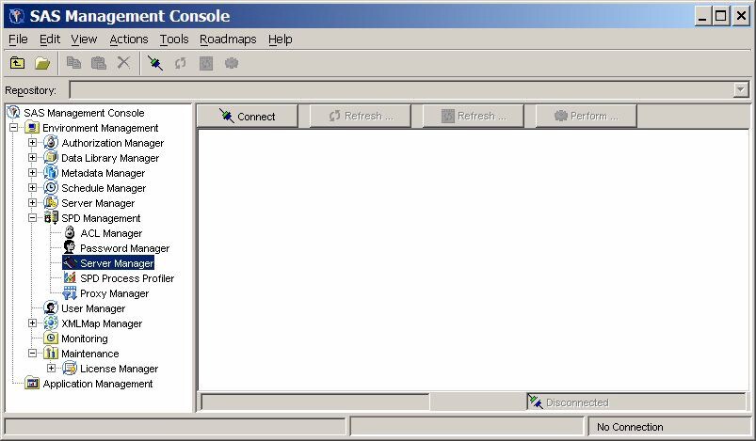Image resolution: width=756 pixels, height=441 pixels.
Task: Click the Metadata Manager icon
Action: [51, 172]
